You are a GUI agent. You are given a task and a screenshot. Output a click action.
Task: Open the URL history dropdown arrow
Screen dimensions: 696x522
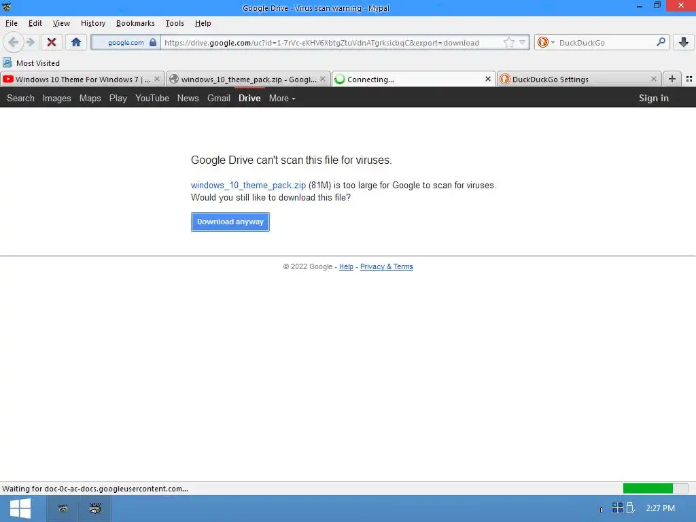click(523, 43)
